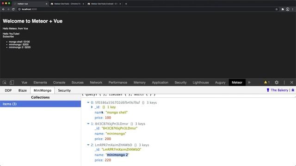Open the Lighthouse tab

201,83
